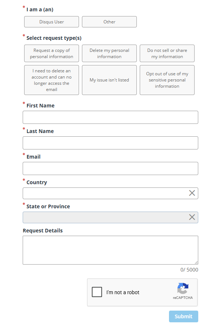Select Opt out of sensitive personal information

(x=167, y=80)
